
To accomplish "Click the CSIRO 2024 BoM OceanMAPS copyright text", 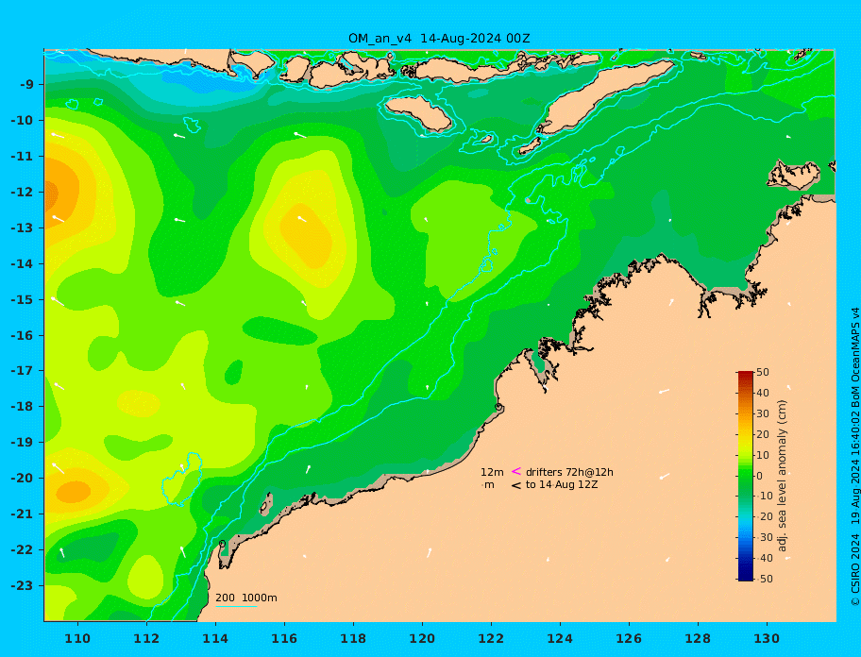I will [x=854, y=457].
